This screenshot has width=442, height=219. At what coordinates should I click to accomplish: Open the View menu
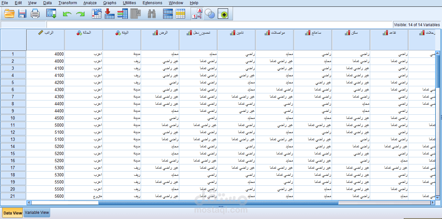coord(32,3)
